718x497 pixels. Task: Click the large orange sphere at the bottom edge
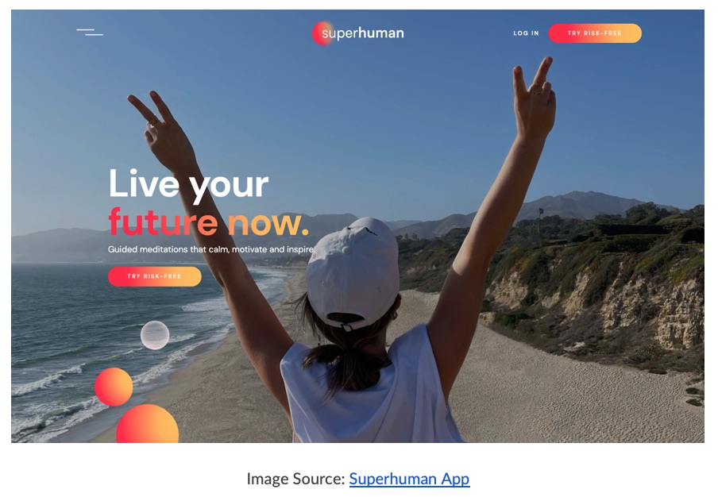point(148,424)
